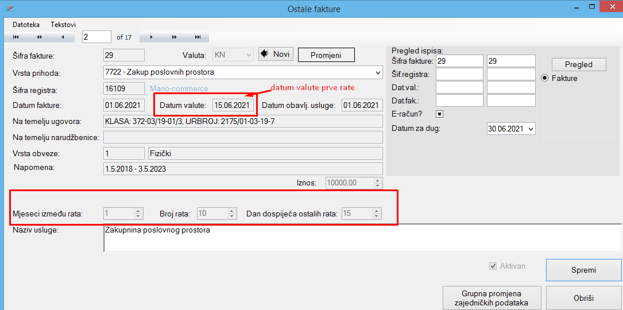Go to the previous record arrow
This screenshot has width=623, height=310.
[63, 37]
